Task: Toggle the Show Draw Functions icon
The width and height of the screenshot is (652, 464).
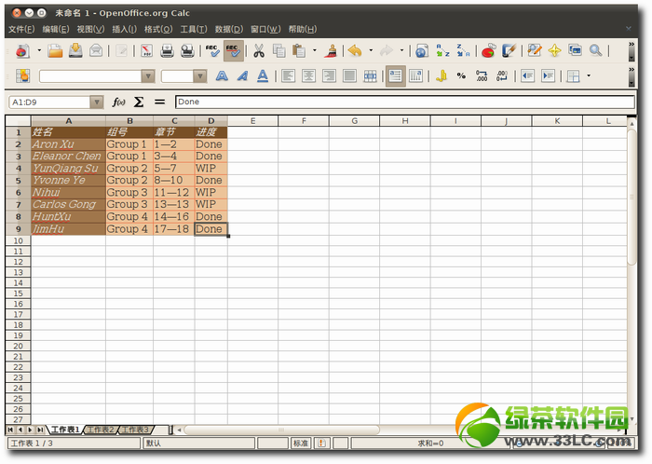Action: 509,50
